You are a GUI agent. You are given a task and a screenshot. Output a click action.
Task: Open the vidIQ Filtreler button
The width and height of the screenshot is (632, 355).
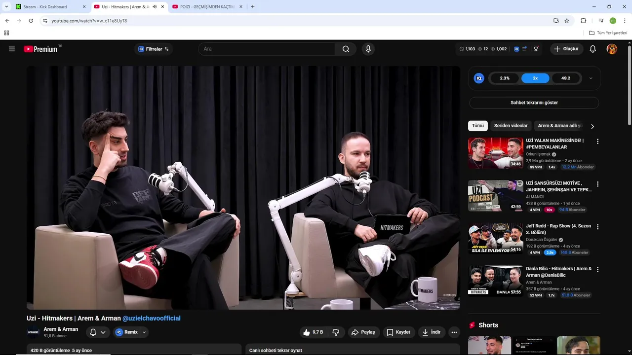click(154, 49)
